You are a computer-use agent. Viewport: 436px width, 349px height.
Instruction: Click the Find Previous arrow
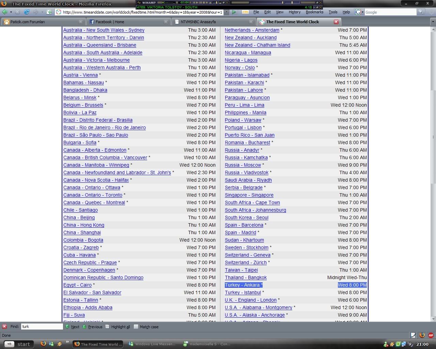(x=92, y=327)
